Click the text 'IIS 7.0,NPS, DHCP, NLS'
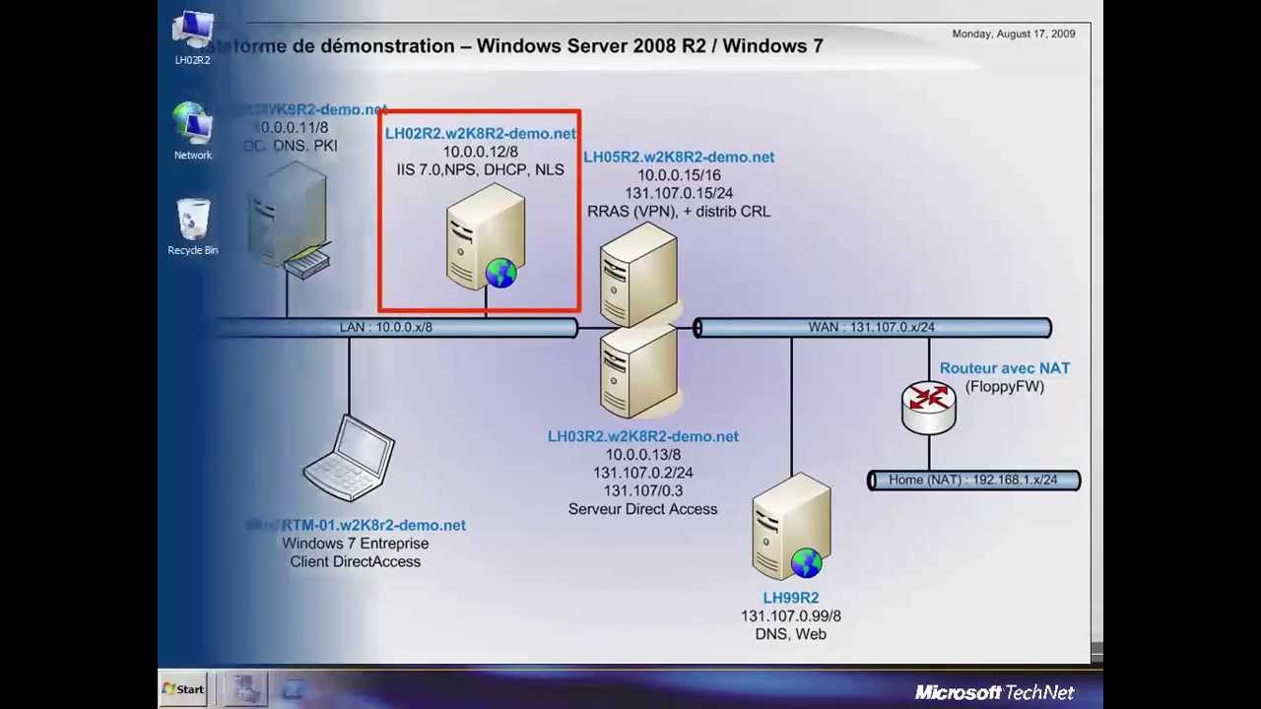The height and width of the screenshot is (709, 1261). pyautogui.click(x=481, y=169)
